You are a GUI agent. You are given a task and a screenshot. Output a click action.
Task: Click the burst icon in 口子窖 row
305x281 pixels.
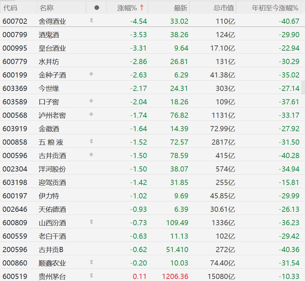tap(91, 101)
